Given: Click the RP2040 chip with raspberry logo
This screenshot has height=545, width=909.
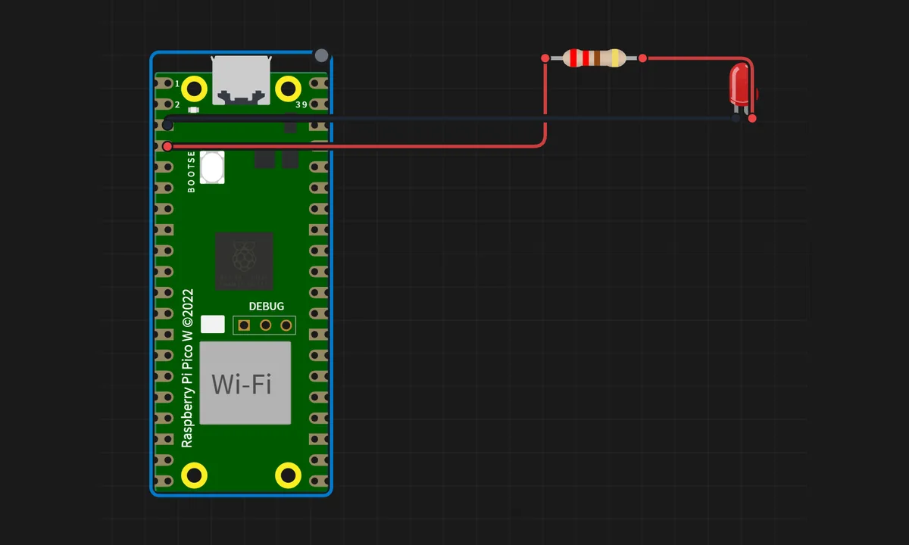Looking at the screenshot, I should click(x=244, y=261).
